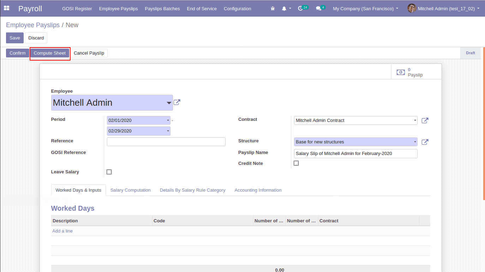The height and width of the screenshot is (272, 485).
Task: Switch to Accounting Information tab
Action: pos(258,190)
